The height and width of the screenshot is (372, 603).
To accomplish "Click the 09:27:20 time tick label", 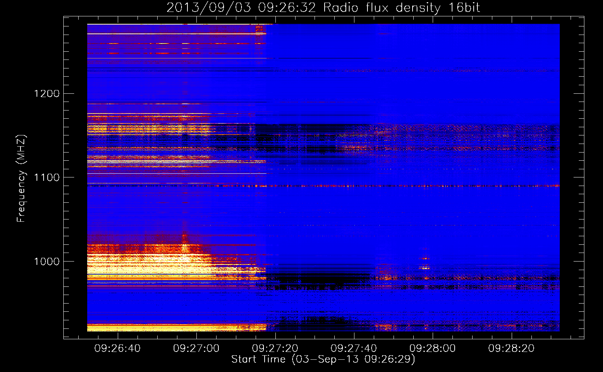I will click(275, 349).
